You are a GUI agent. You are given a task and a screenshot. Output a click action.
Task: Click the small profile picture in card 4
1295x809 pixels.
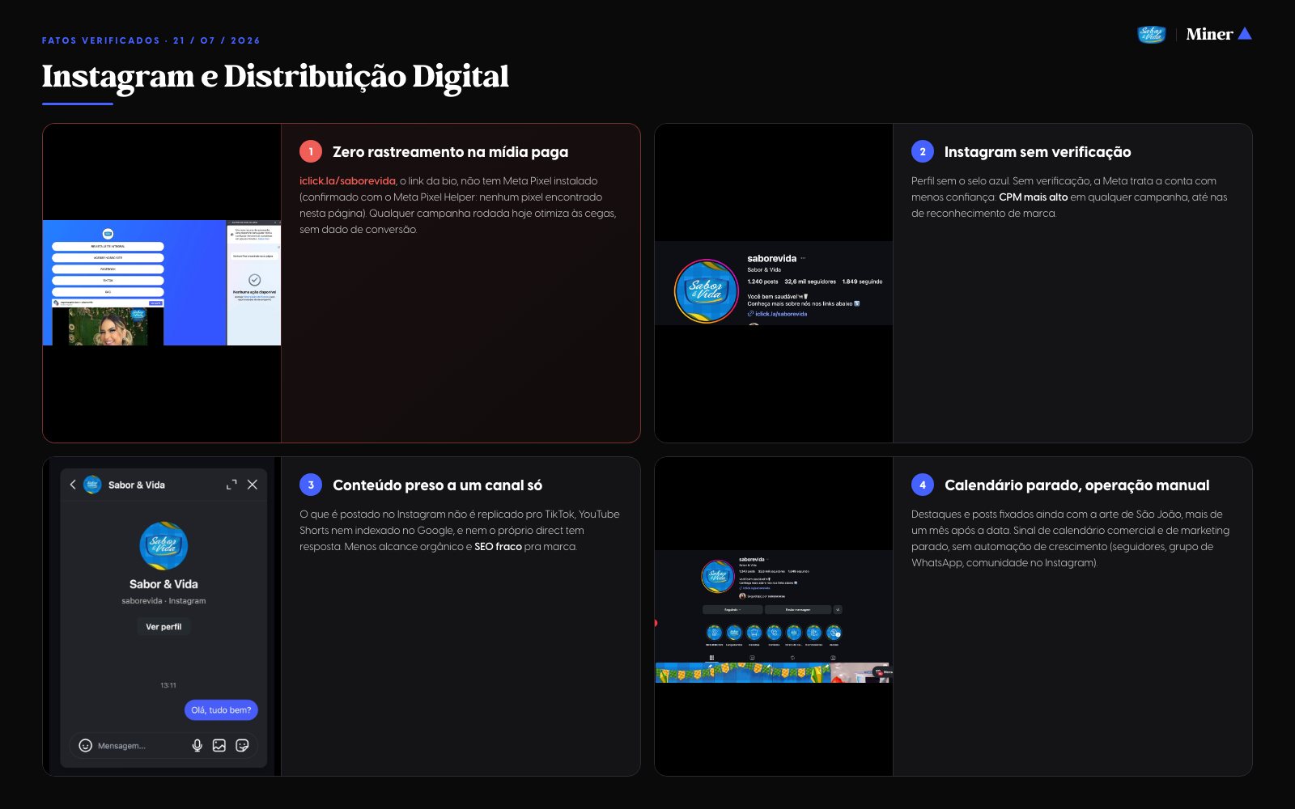[x=717, y=576]
